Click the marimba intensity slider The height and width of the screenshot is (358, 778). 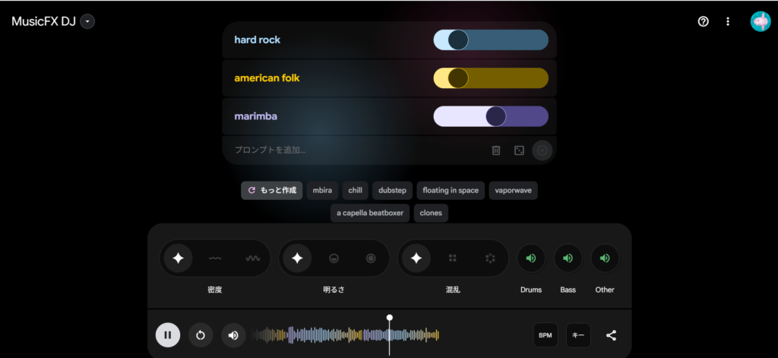(x=491, y=116)
